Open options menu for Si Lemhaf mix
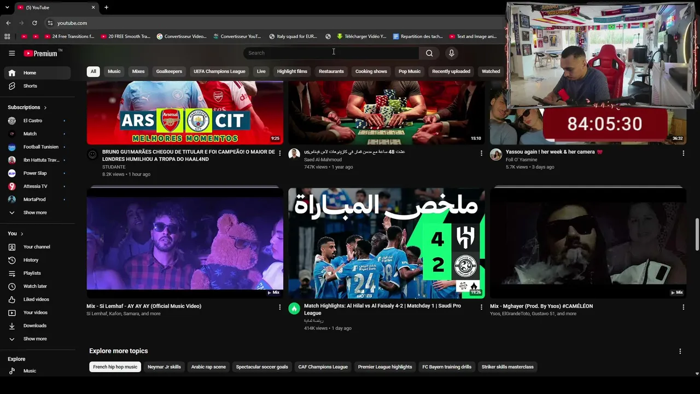The height and width of the screenshot is (394, 700). pyautogui.click(x=279, y=307)
